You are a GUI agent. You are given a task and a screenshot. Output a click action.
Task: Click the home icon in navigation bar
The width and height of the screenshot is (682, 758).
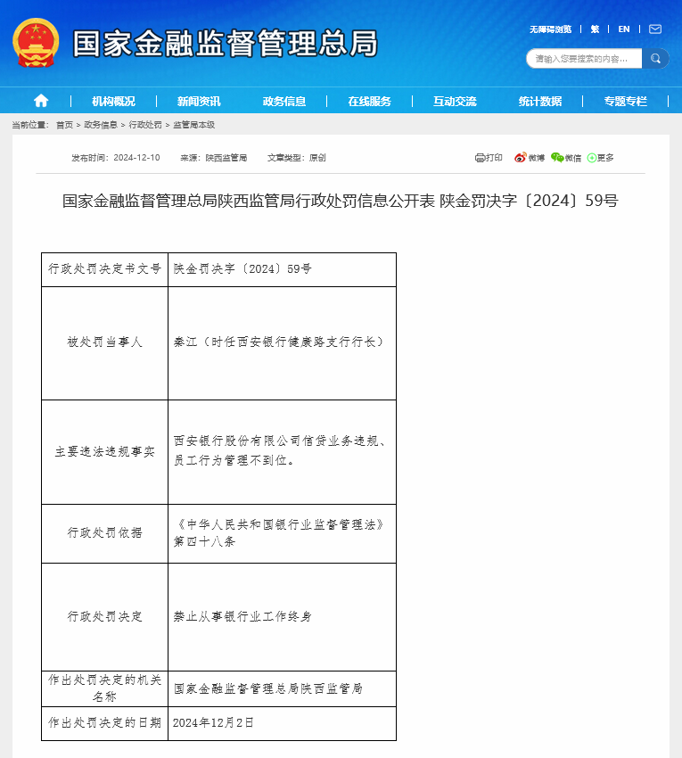tap(41, 101)
